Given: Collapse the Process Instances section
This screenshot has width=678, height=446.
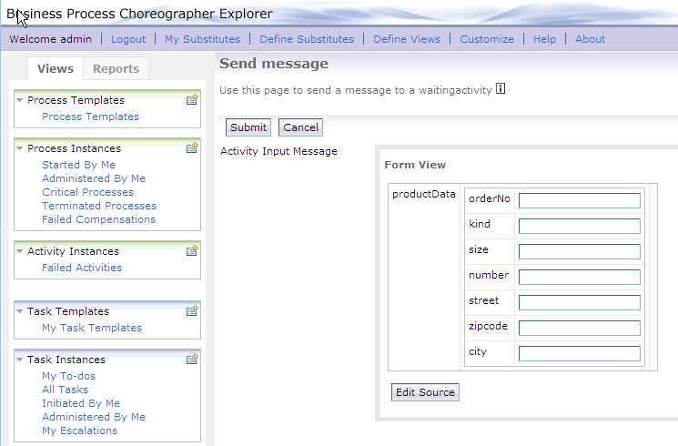Looking at the screenshot, I should 19,148.
